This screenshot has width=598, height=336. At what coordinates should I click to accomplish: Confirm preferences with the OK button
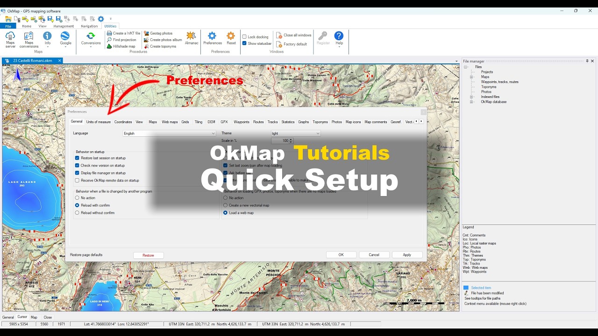click(x=341, y=255)
